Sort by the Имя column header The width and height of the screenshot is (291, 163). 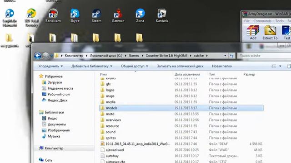click(103, 74)
